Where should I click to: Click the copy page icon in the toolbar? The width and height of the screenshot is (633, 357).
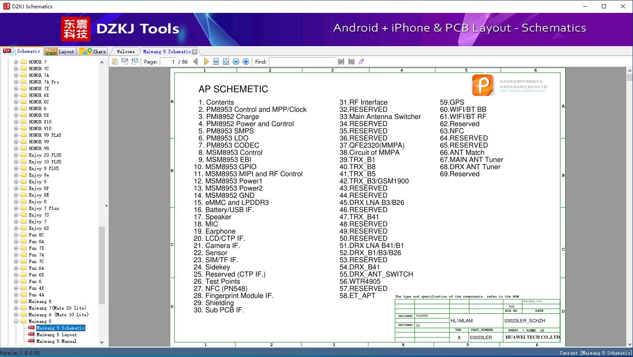pyautogui.click(x=115, y=62)
